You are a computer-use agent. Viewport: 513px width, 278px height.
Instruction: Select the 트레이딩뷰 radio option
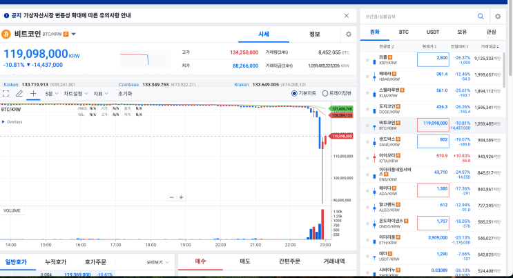337,94
